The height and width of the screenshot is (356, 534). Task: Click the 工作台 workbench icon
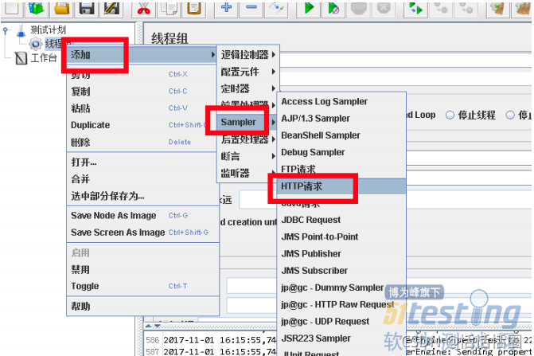coord(21,58)
